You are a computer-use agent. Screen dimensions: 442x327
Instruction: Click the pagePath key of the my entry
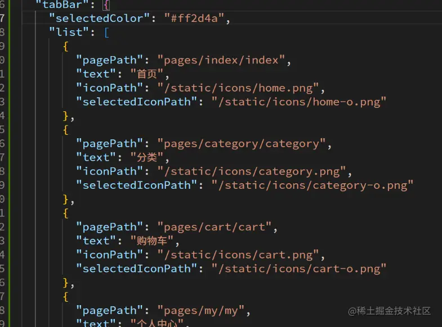coord(110,311)
